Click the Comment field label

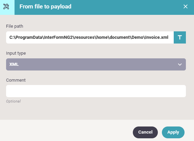coord(16,80)
